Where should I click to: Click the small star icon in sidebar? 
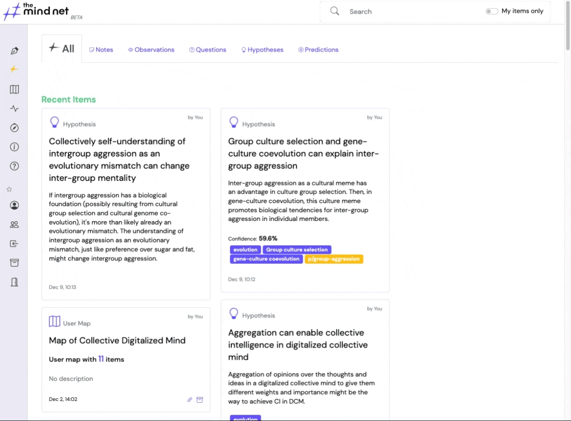[x=9, y=189]
